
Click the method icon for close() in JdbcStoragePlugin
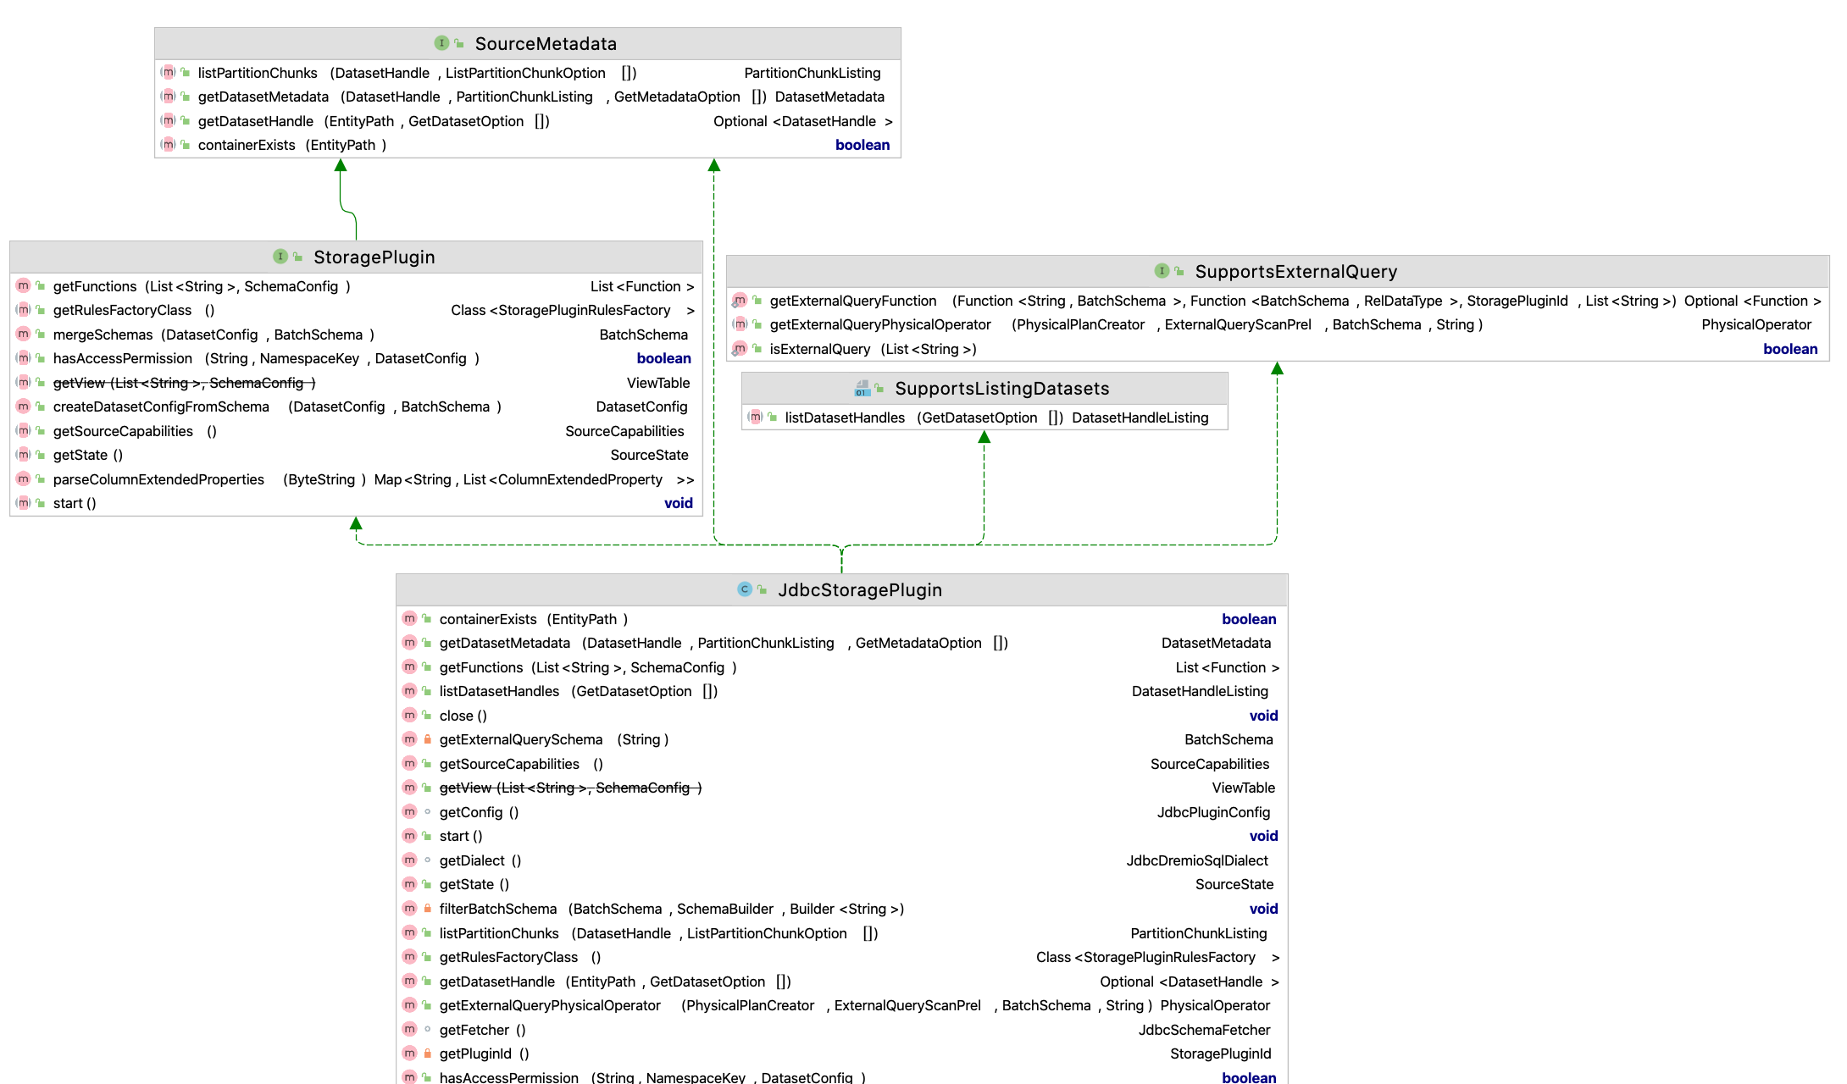[410, 716]
